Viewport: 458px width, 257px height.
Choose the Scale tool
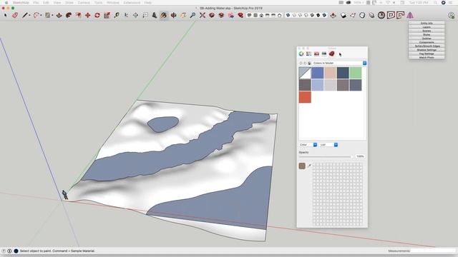click(x=107, y=15)
